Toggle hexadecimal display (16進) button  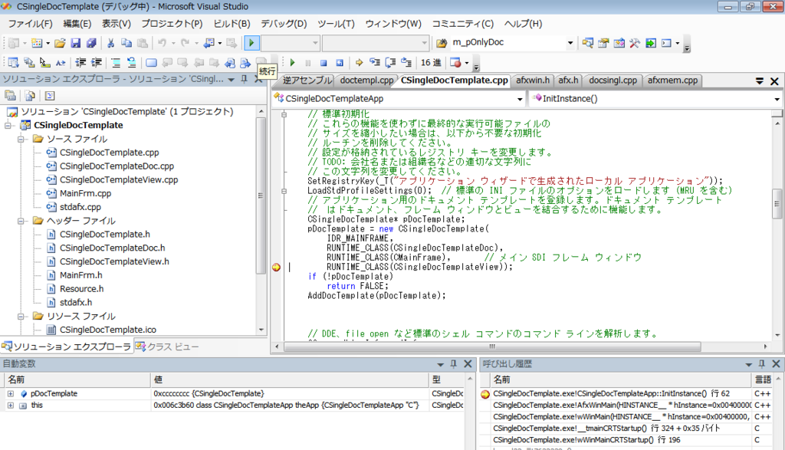click(431, 63)
